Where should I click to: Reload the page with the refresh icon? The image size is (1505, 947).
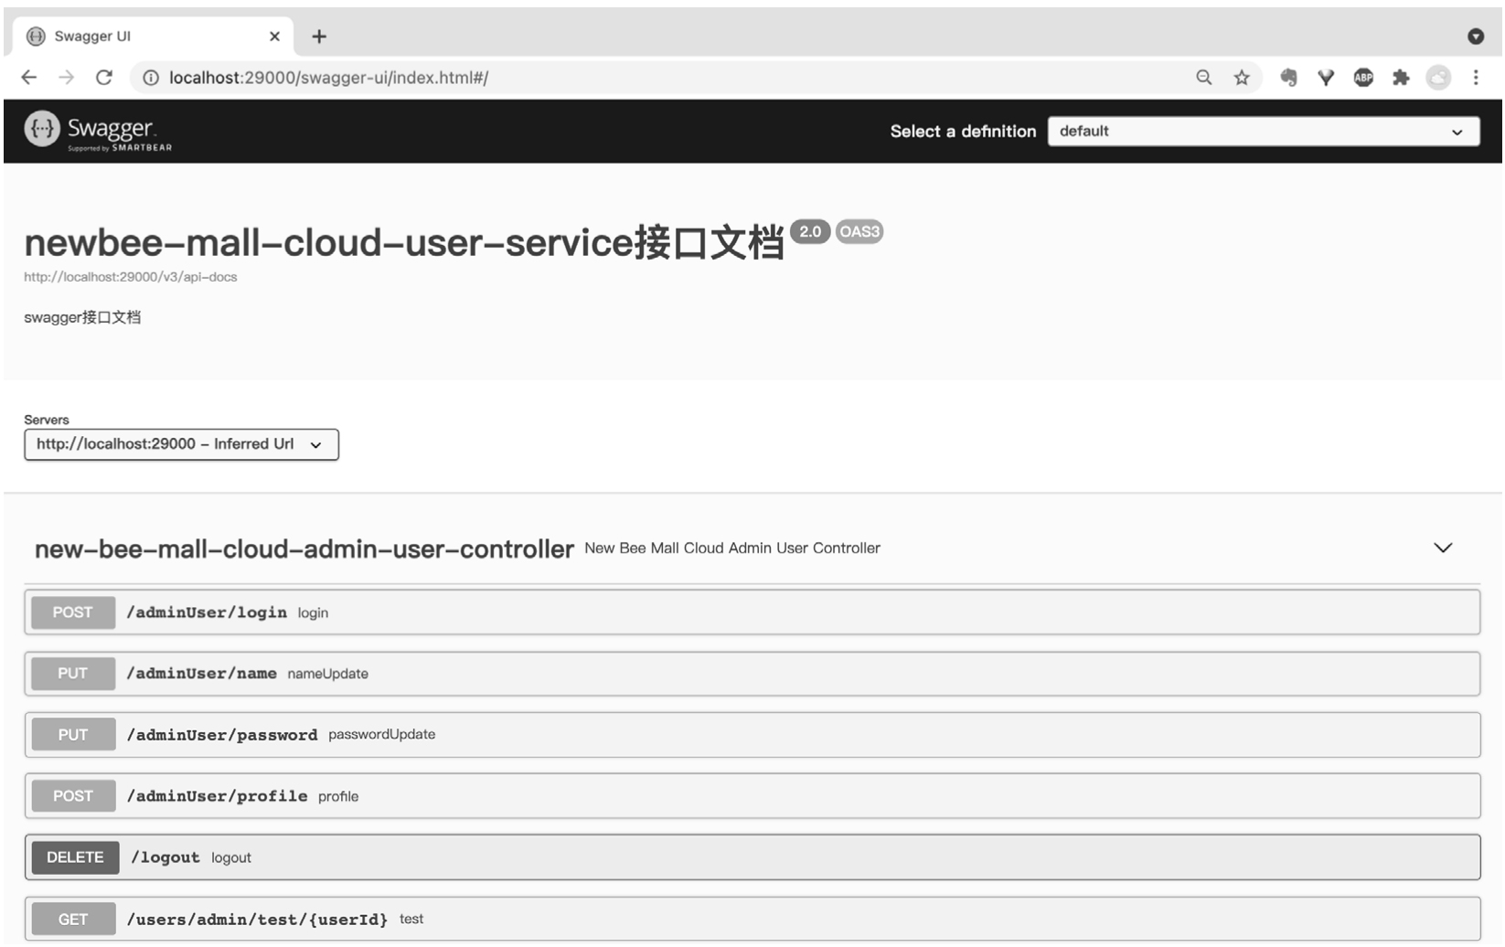click(x=104, y=78)
